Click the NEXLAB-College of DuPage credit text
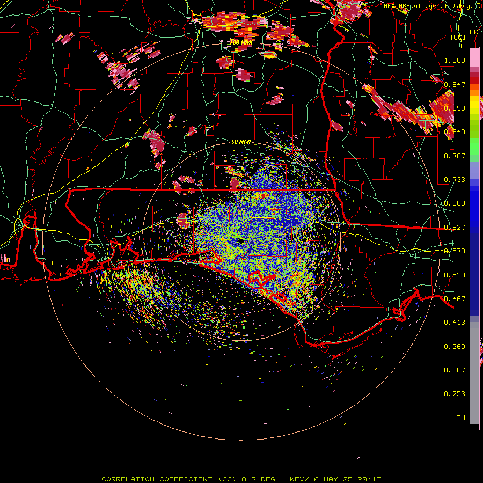Screen dimensions: 483x483 click(433, 6)
